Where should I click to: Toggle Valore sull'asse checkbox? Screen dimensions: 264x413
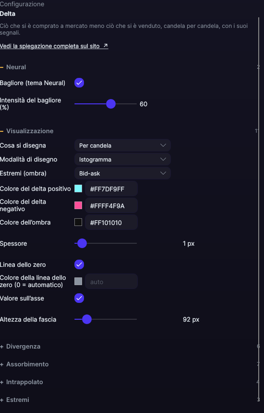[x=79, y=298]
